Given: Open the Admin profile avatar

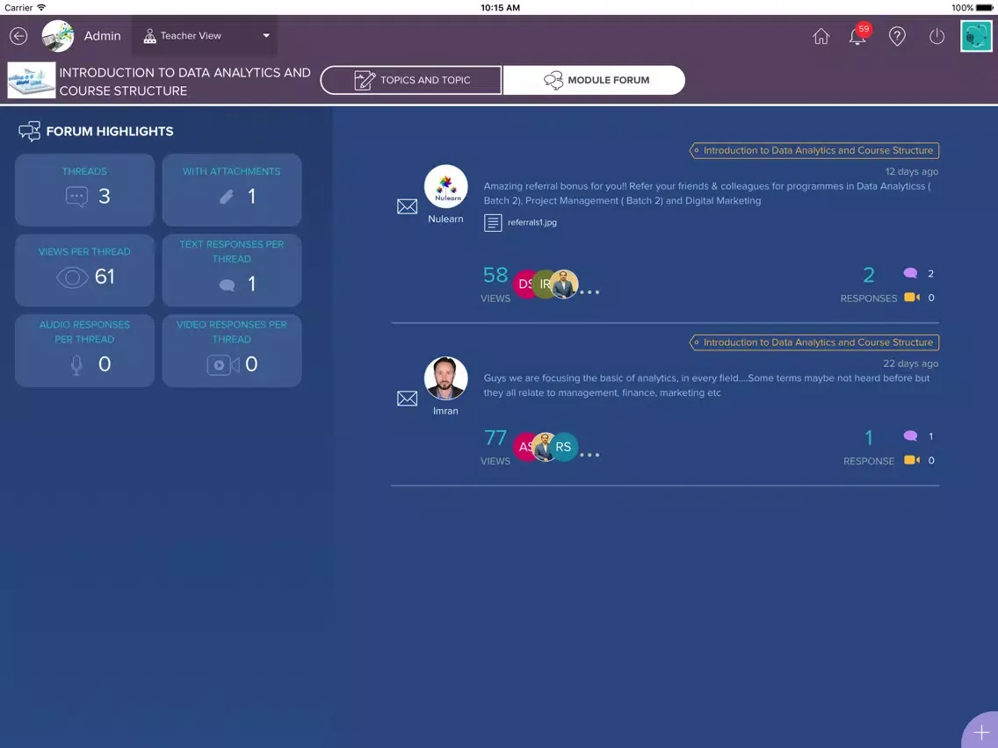Looking at the screenshot, I should (58, 36).
